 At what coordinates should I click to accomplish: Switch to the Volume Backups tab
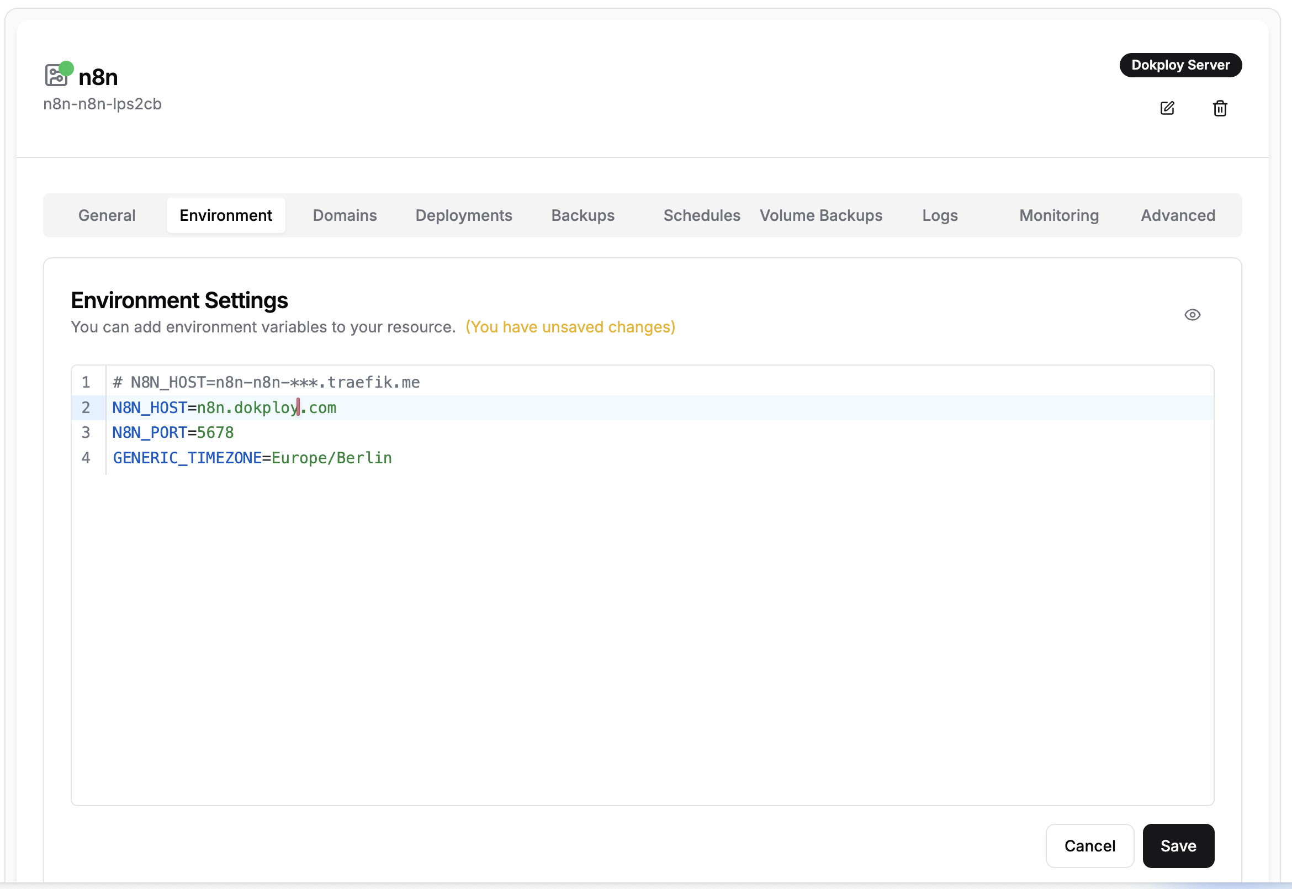click(821, 215)
